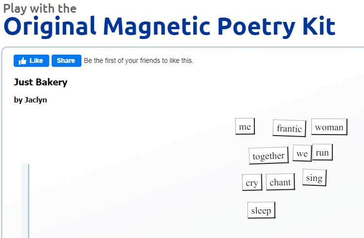Select the "me" word magnet
The image size is (364, 238).
tap(245, 127)
